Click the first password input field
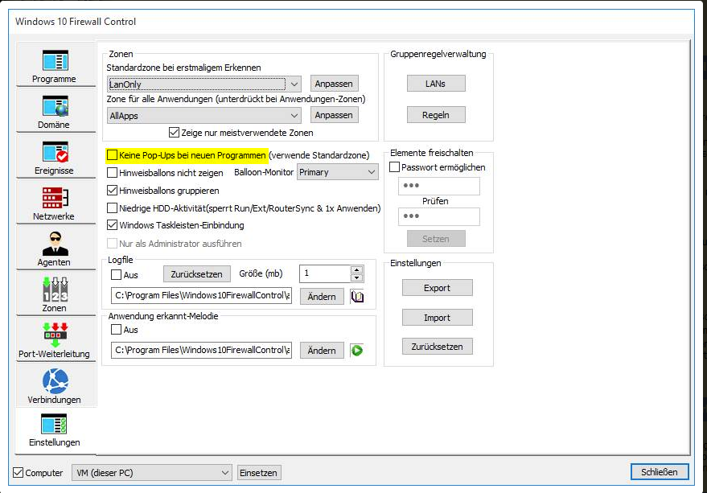707x493 pixels. (438, 186)
